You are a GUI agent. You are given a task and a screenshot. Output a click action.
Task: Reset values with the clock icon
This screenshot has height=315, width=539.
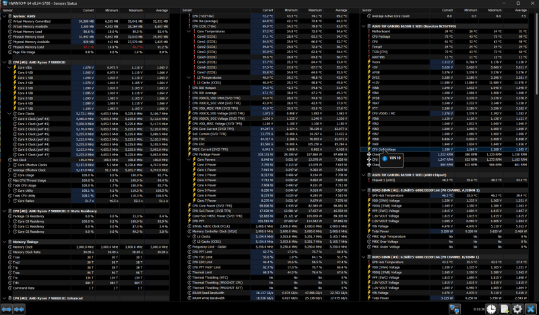tap(491, 309)
